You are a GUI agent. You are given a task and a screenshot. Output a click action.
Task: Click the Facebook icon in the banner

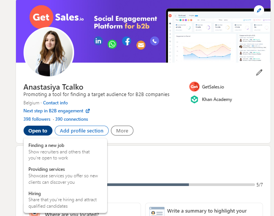pos(127,41)
